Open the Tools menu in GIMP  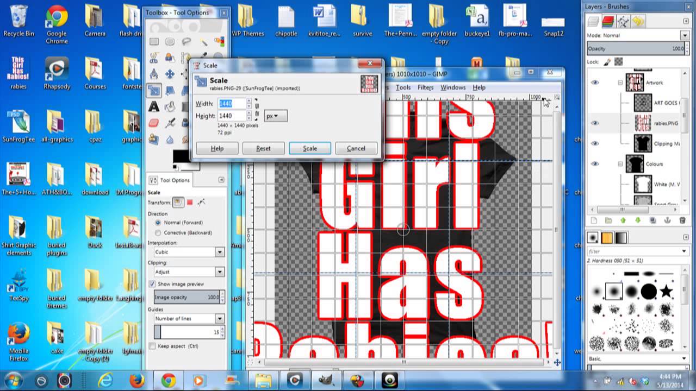point(403,87)
